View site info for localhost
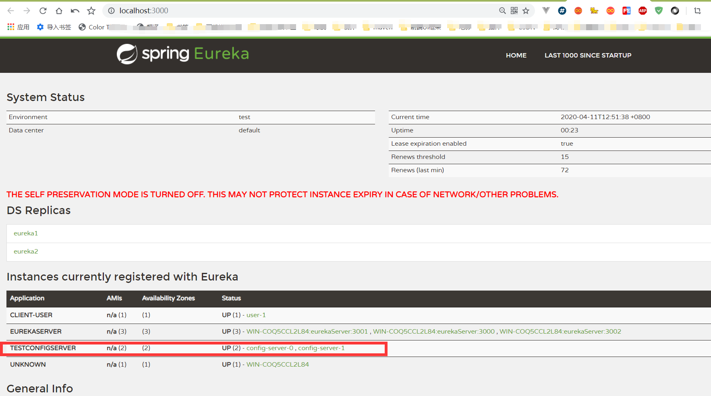The image size is (711, 396). click(111, 11)
